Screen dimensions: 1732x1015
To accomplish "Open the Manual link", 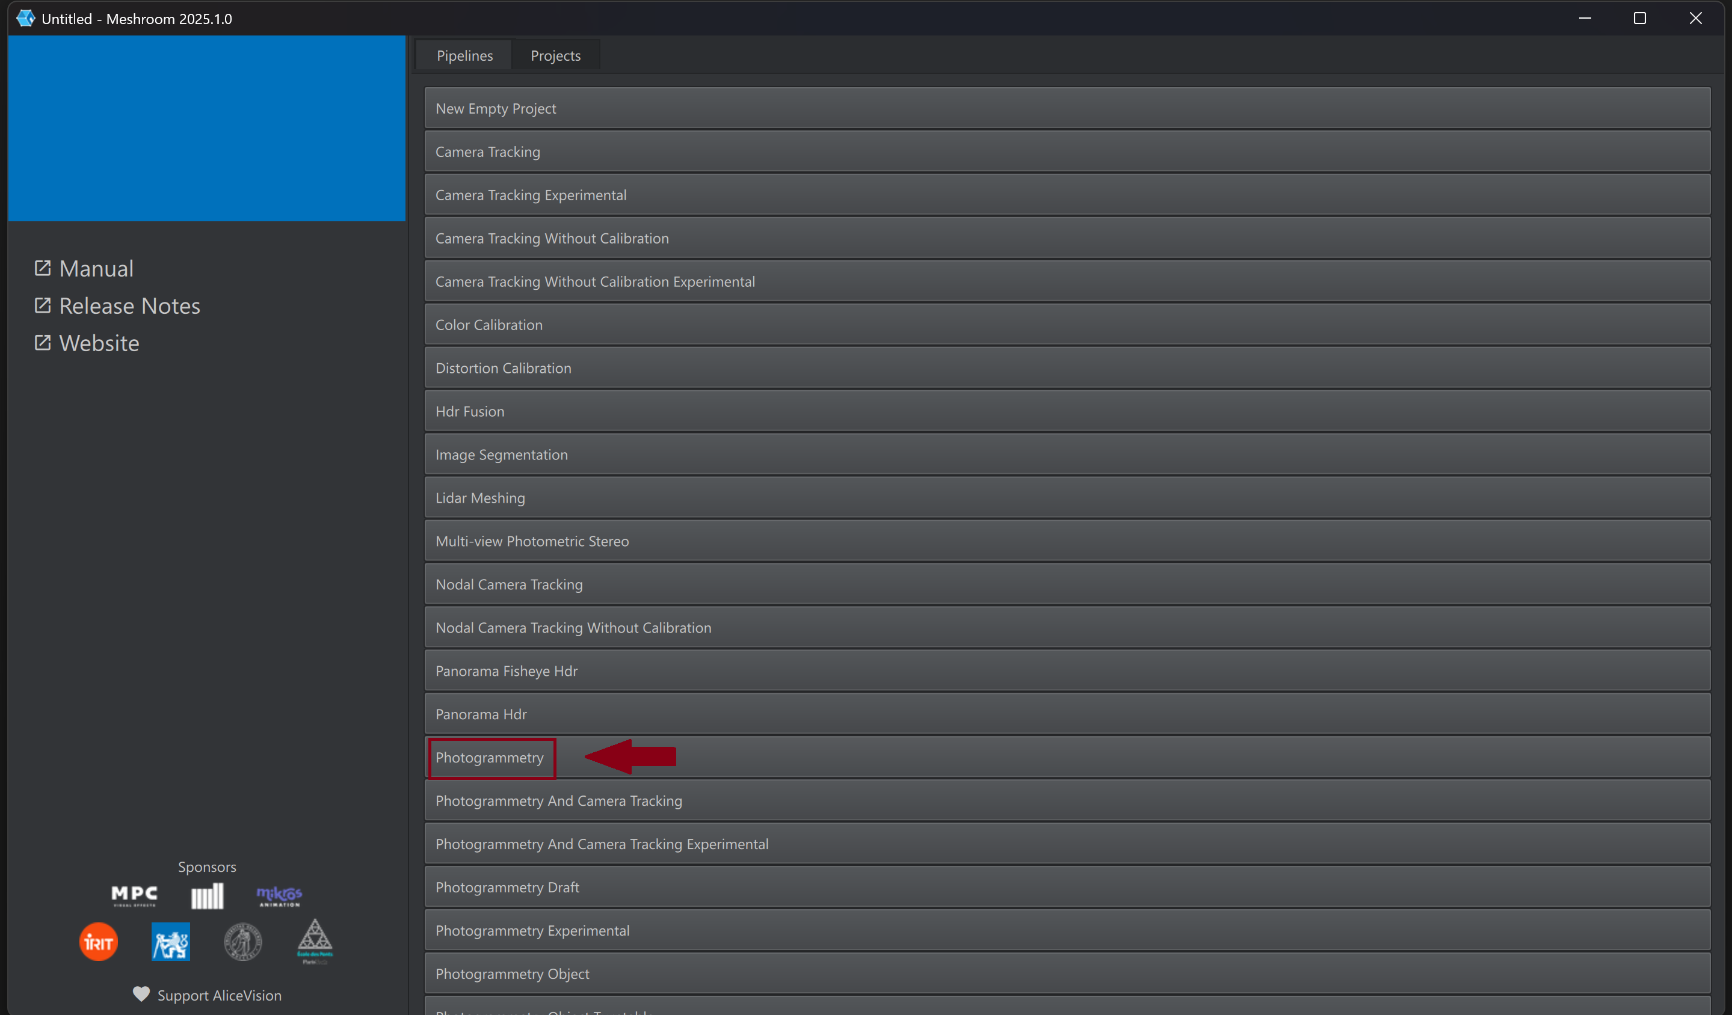I will [x=96, y=268].
